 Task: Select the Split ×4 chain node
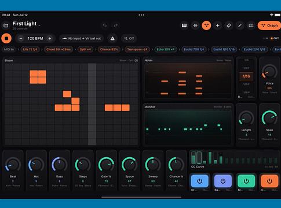(85, 50)
